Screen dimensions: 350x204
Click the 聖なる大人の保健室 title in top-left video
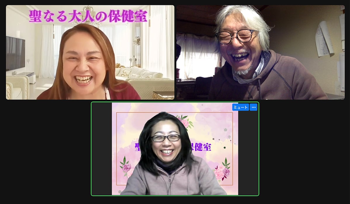[x=88, y=16]
